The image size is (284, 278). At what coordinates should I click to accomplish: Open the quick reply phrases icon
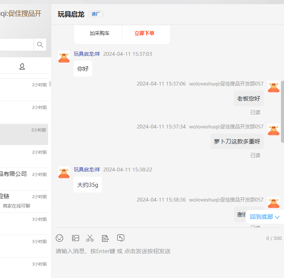point(105,238)
